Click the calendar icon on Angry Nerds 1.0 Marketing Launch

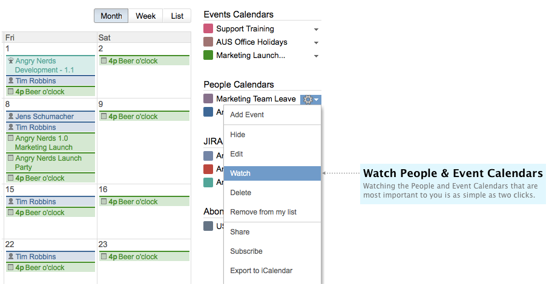point(10,138)
